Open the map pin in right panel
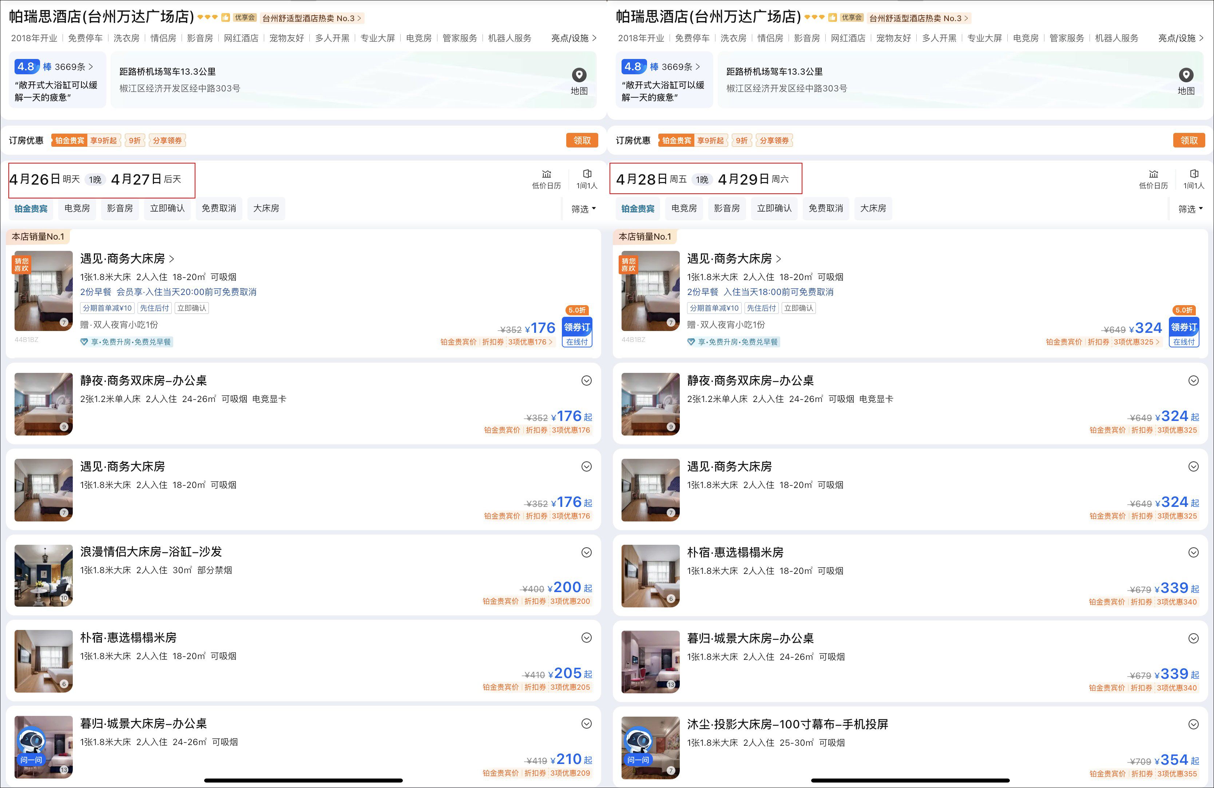The width and height of the screenshot is (1214, 788). [x=1186, y=75]
